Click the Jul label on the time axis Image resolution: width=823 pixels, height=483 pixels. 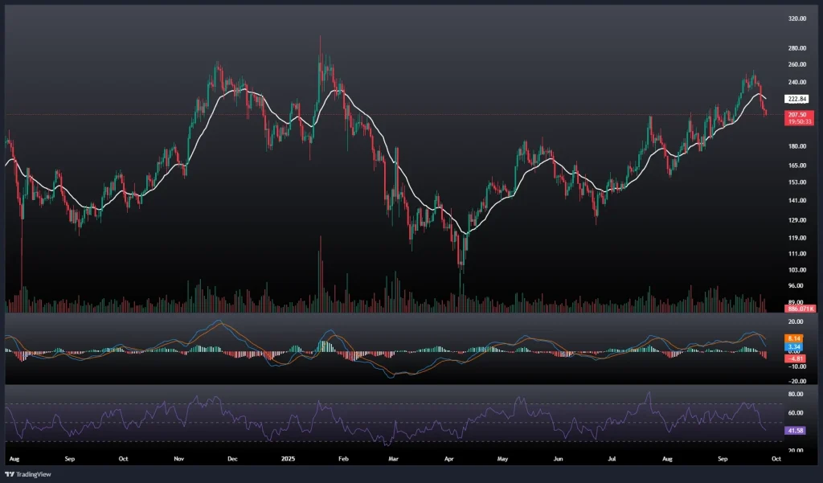[x=612, y=458]
